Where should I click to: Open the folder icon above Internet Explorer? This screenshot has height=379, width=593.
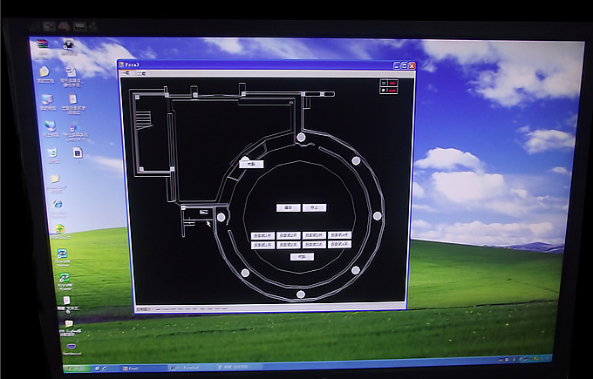click(x=55, y=179)
